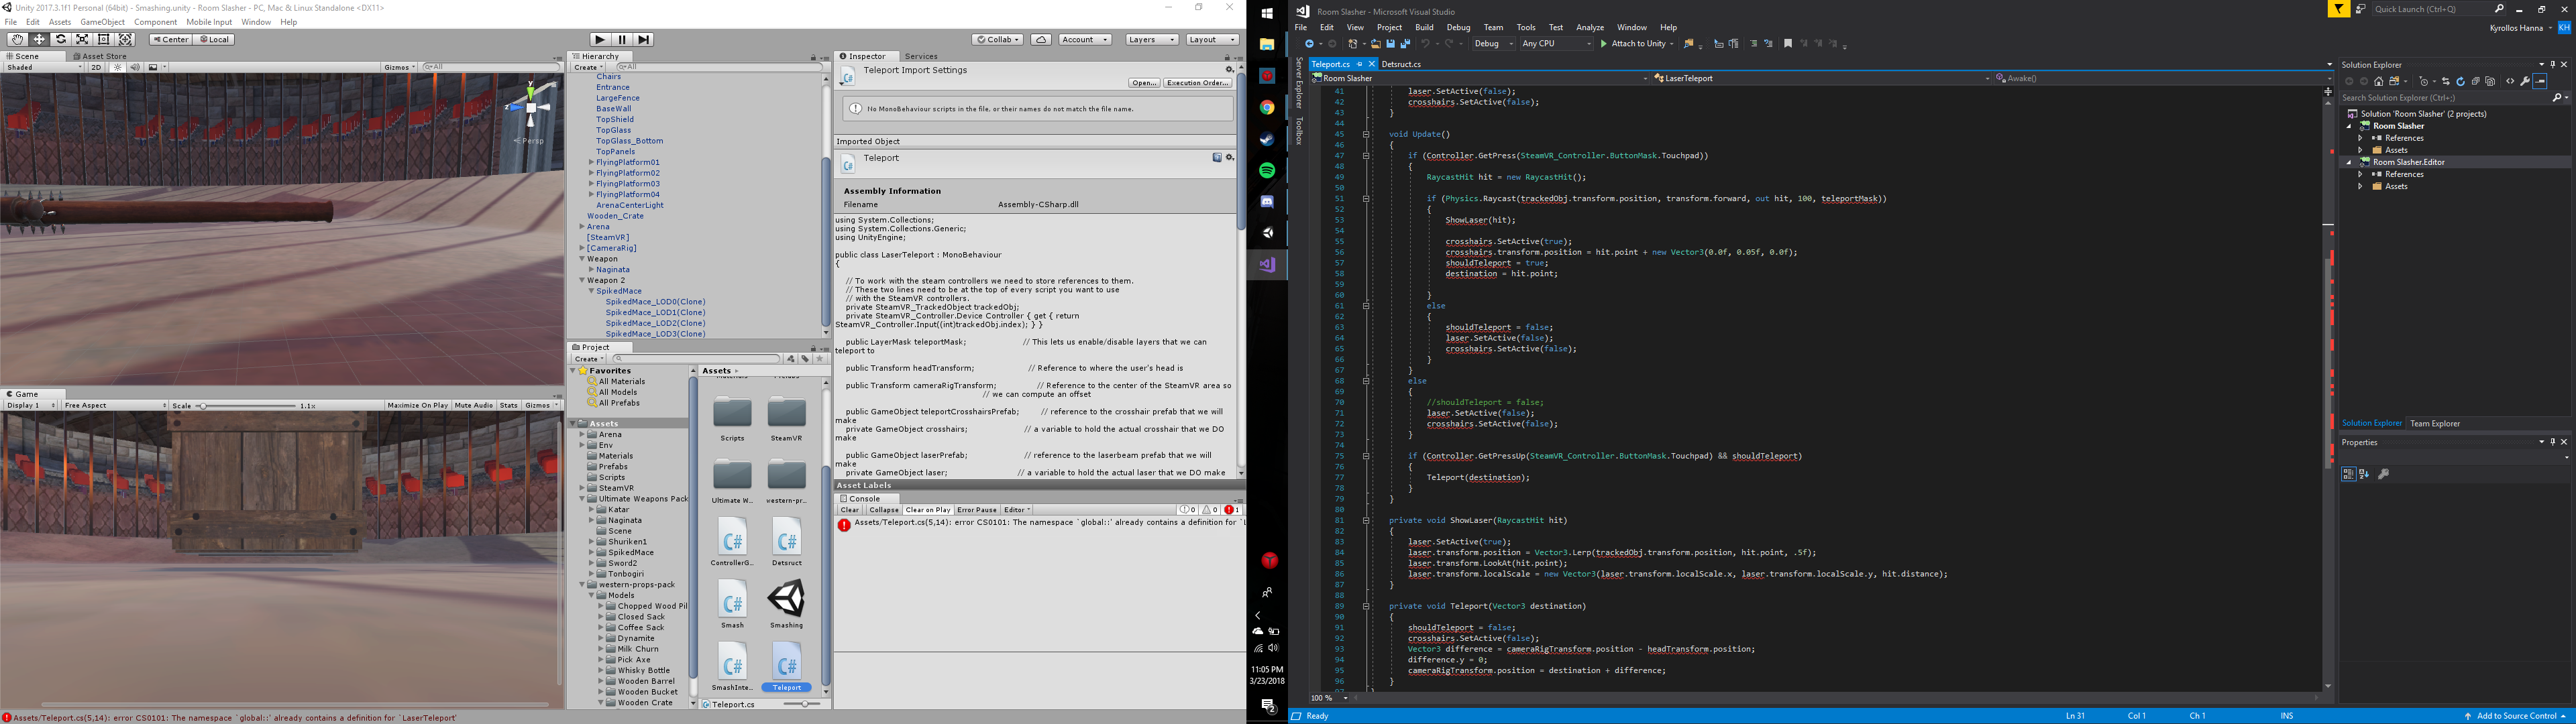Open the Component menu in Unity

click(156, 22)
